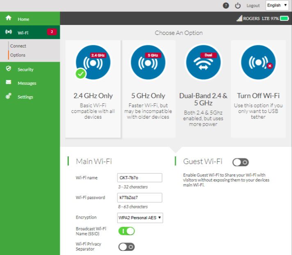Click 'Use this option if you only want to USB tether'
The image size is (292, 255).
coord(258,111)
